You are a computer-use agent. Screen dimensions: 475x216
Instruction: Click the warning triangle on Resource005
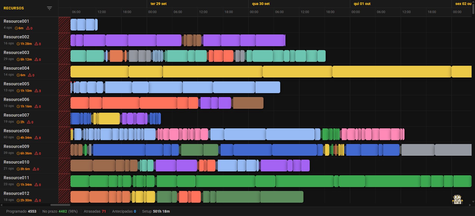coord(36,91)
